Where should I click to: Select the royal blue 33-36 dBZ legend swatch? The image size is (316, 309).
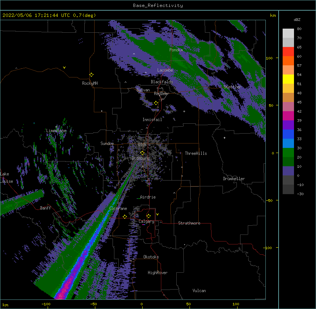click(288, 134)
